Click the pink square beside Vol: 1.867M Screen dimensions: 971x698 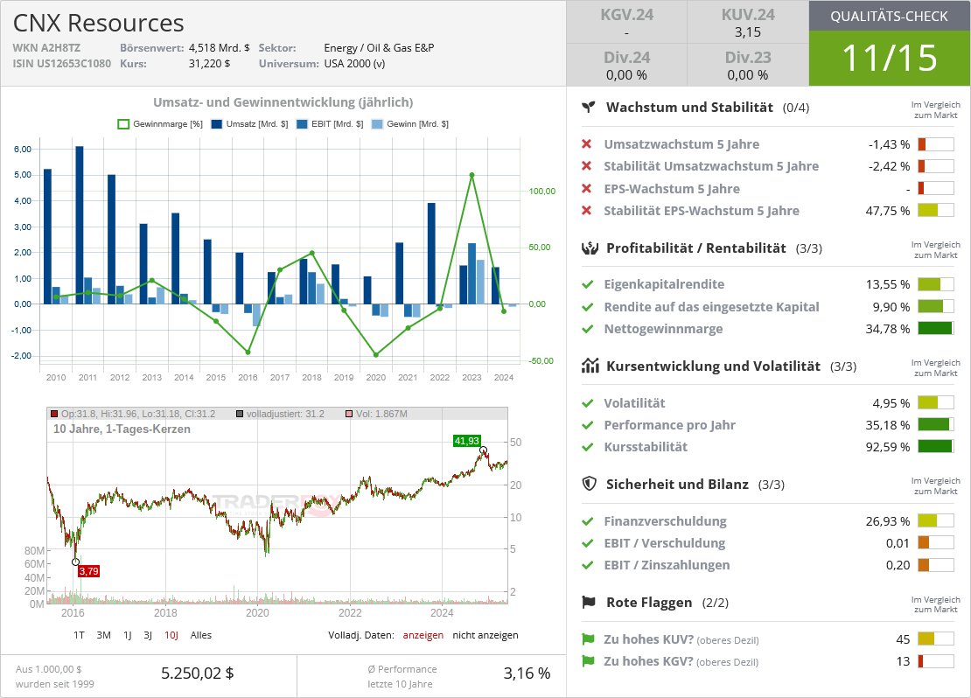(x=349, y=414)
